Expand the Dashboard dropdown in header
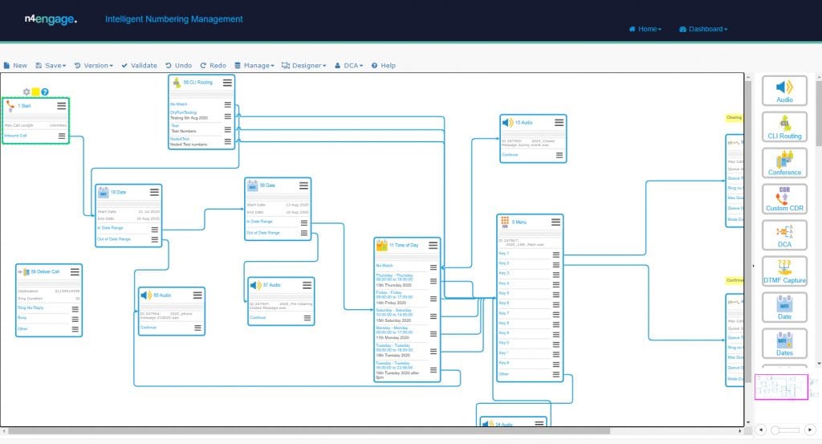 coord(703,29)
